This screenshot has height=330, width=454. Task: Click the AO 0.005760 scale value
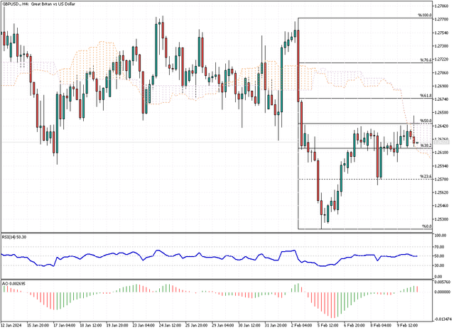click(x=441, y=282)
